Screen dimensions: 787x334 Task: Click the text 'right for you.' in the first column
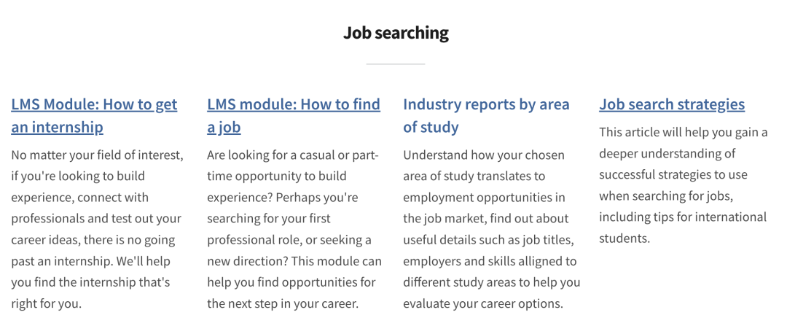pos(46,303)
